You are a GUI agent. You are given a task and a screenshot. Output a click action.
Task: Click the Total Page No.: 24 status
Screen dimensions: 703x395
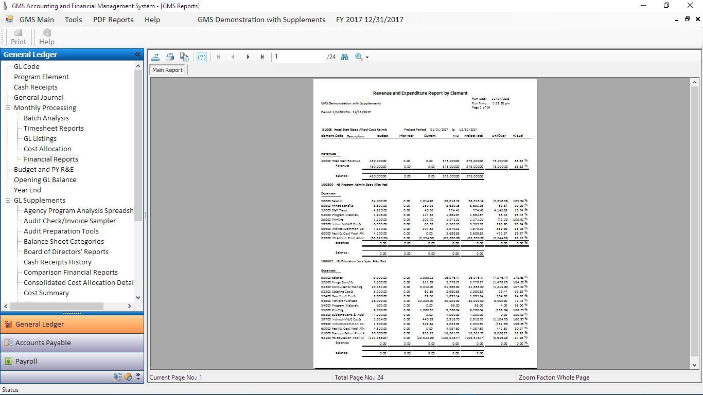coord(359,377)
